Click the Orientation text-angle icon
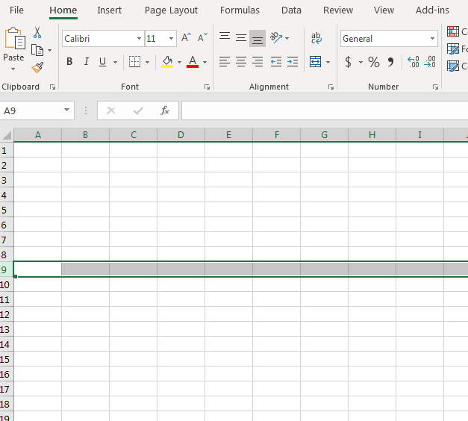 pos(276,38)
